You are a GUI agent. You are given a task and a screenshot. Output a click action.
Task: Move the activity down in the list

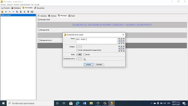point(13,12)
